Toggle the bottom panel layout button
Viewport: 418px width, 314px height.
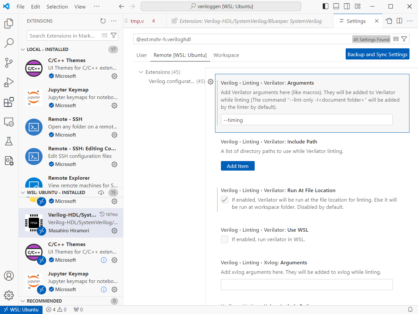(336, 6)
